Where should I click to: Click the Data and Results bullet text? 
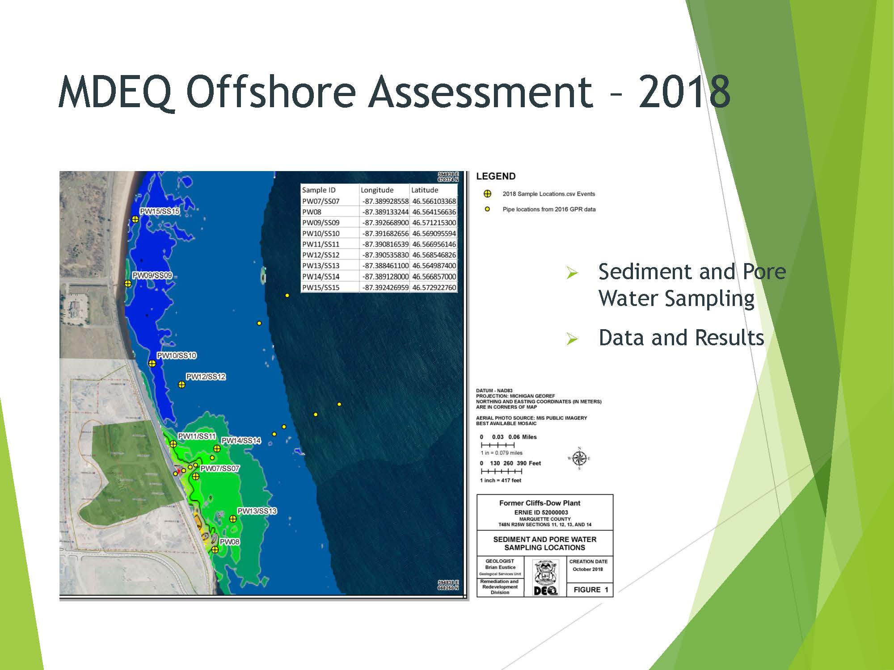681,338
